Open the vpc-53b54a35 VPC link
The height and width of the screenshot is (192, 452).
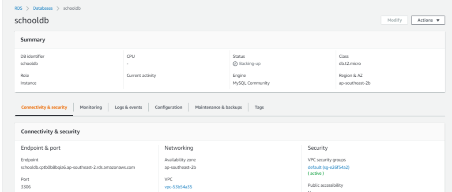[178, 187]
